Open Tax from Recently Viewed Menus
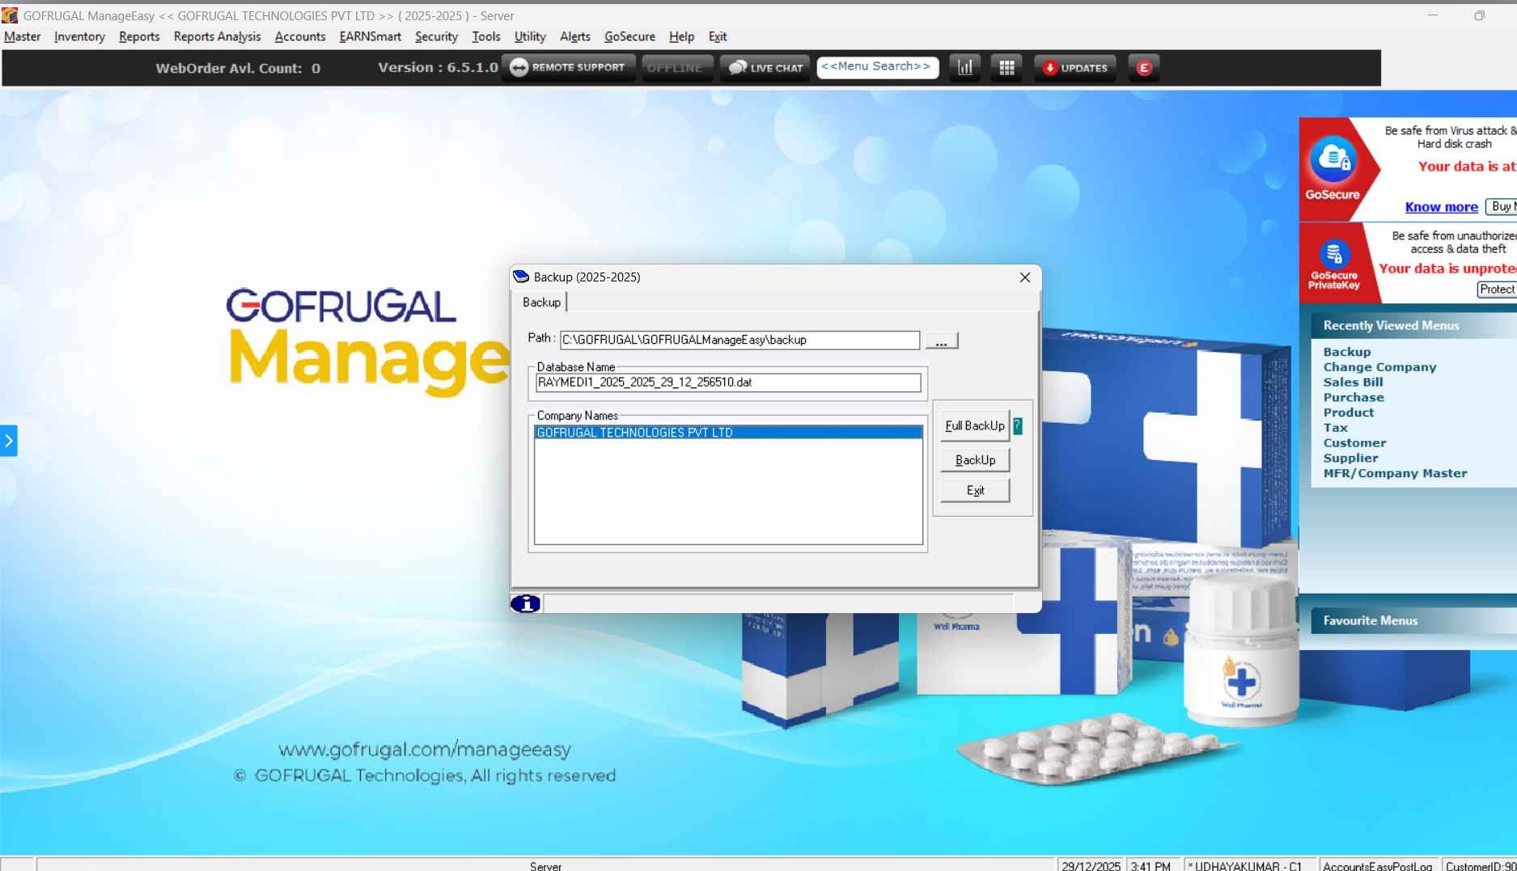Viewport: 1517px width, 871px height. (1335, 428)
